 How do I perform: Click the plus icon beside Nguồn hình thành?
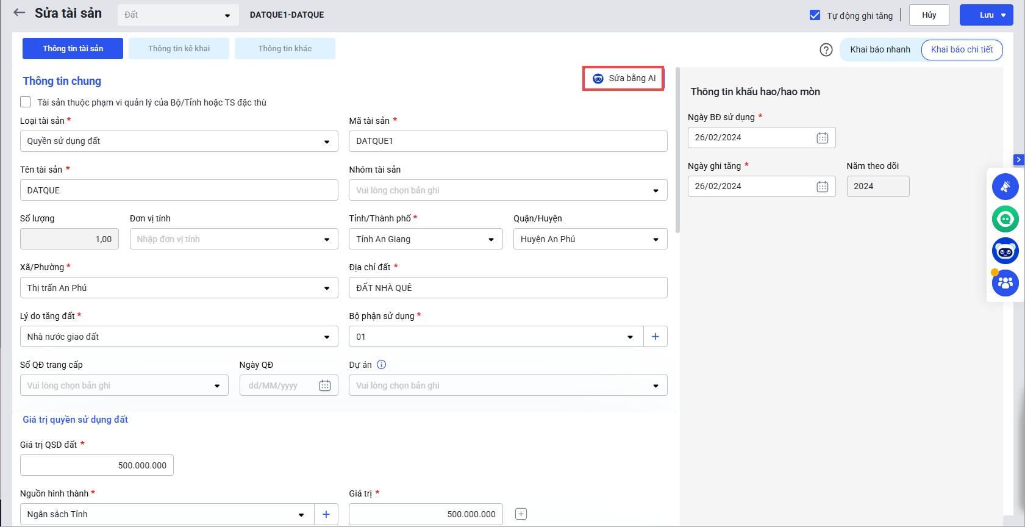click(x=326, y=514)
